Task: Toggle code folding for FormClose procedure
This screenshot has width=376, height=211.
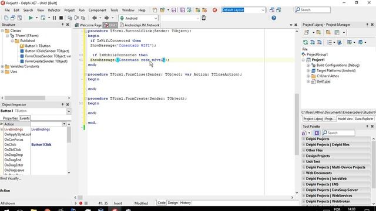Action: click(x=86, y=74)
